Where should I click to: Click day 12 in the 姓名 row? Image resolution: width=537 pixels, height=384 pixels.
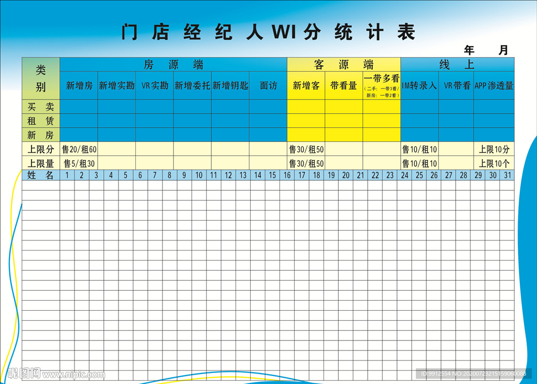pos(229,175)
